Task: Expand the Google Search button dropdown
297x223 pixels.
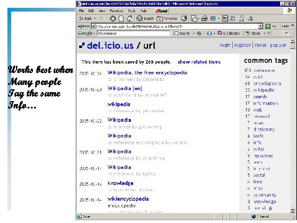Action: click(x=194, y=33)
